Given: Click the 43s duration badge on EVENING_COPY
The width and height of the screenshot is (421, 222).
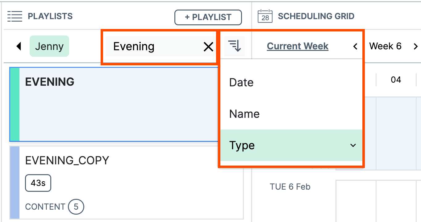Looking at the screenshot, I should (x=38, y=183).
